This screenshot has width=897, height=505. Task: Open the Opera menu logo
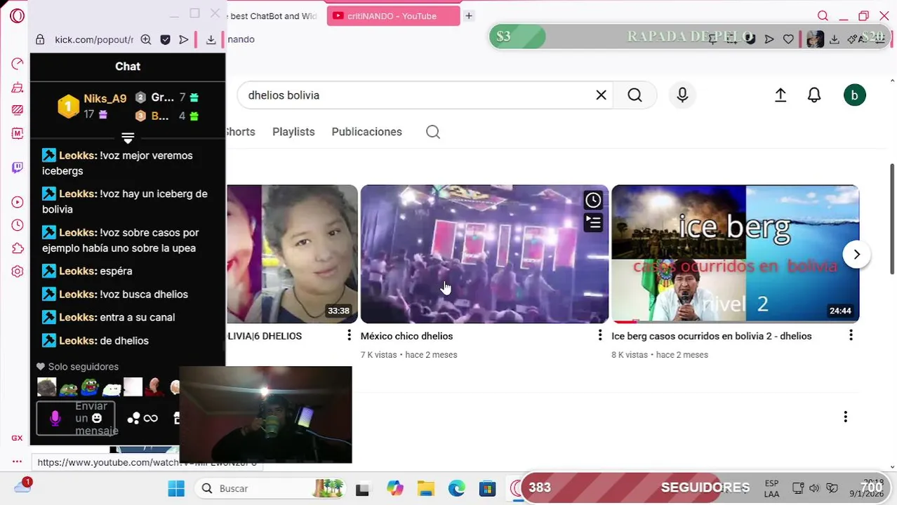click(18, 15)
